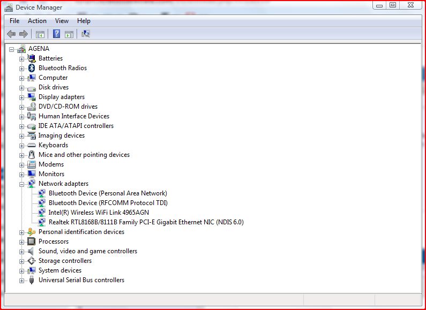Click the Monitors category icon
This screenshot has height=310, width=426.
32,173
